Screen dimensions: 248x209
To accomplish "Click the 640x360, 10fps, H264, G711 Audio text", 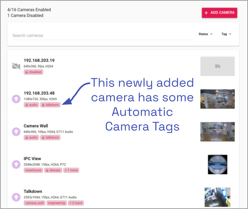I will [x=48, y=132].
